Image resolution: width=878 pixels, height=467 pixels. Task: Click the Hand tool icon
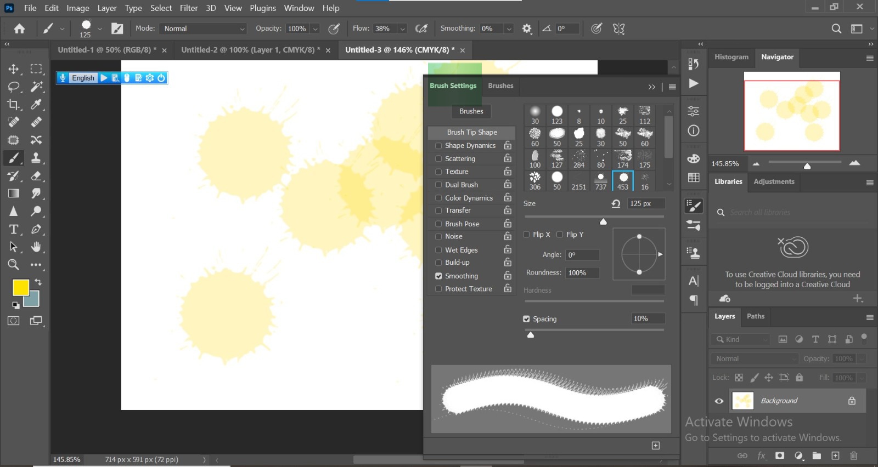click(x=36, y=247)
